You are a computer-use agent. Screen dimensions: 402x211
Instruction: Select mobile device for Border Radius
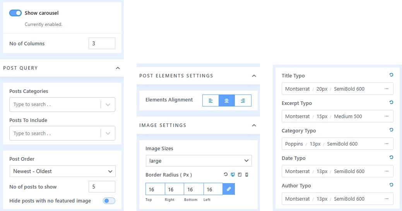[246, 175]
